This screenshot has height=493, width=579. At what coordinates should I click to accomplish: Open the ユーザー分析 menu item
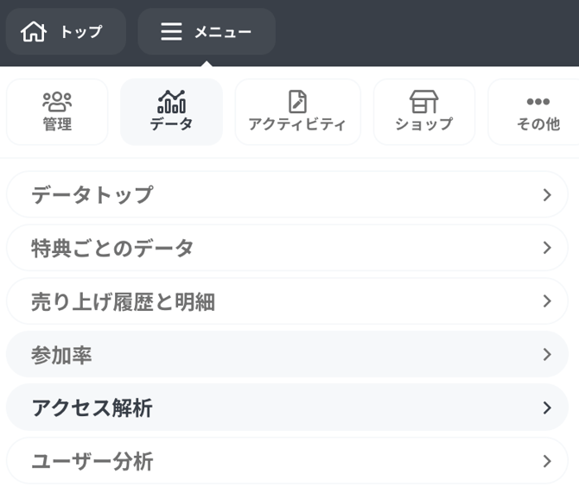point(92,461)
